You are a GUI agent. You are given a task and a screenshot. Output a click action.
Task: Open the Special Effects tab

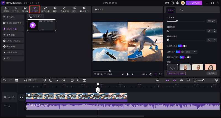65,9
